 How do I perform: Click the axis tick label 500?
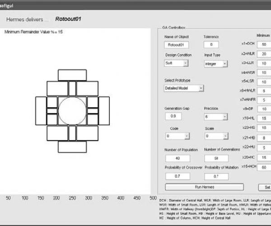[x=153, y=198]
